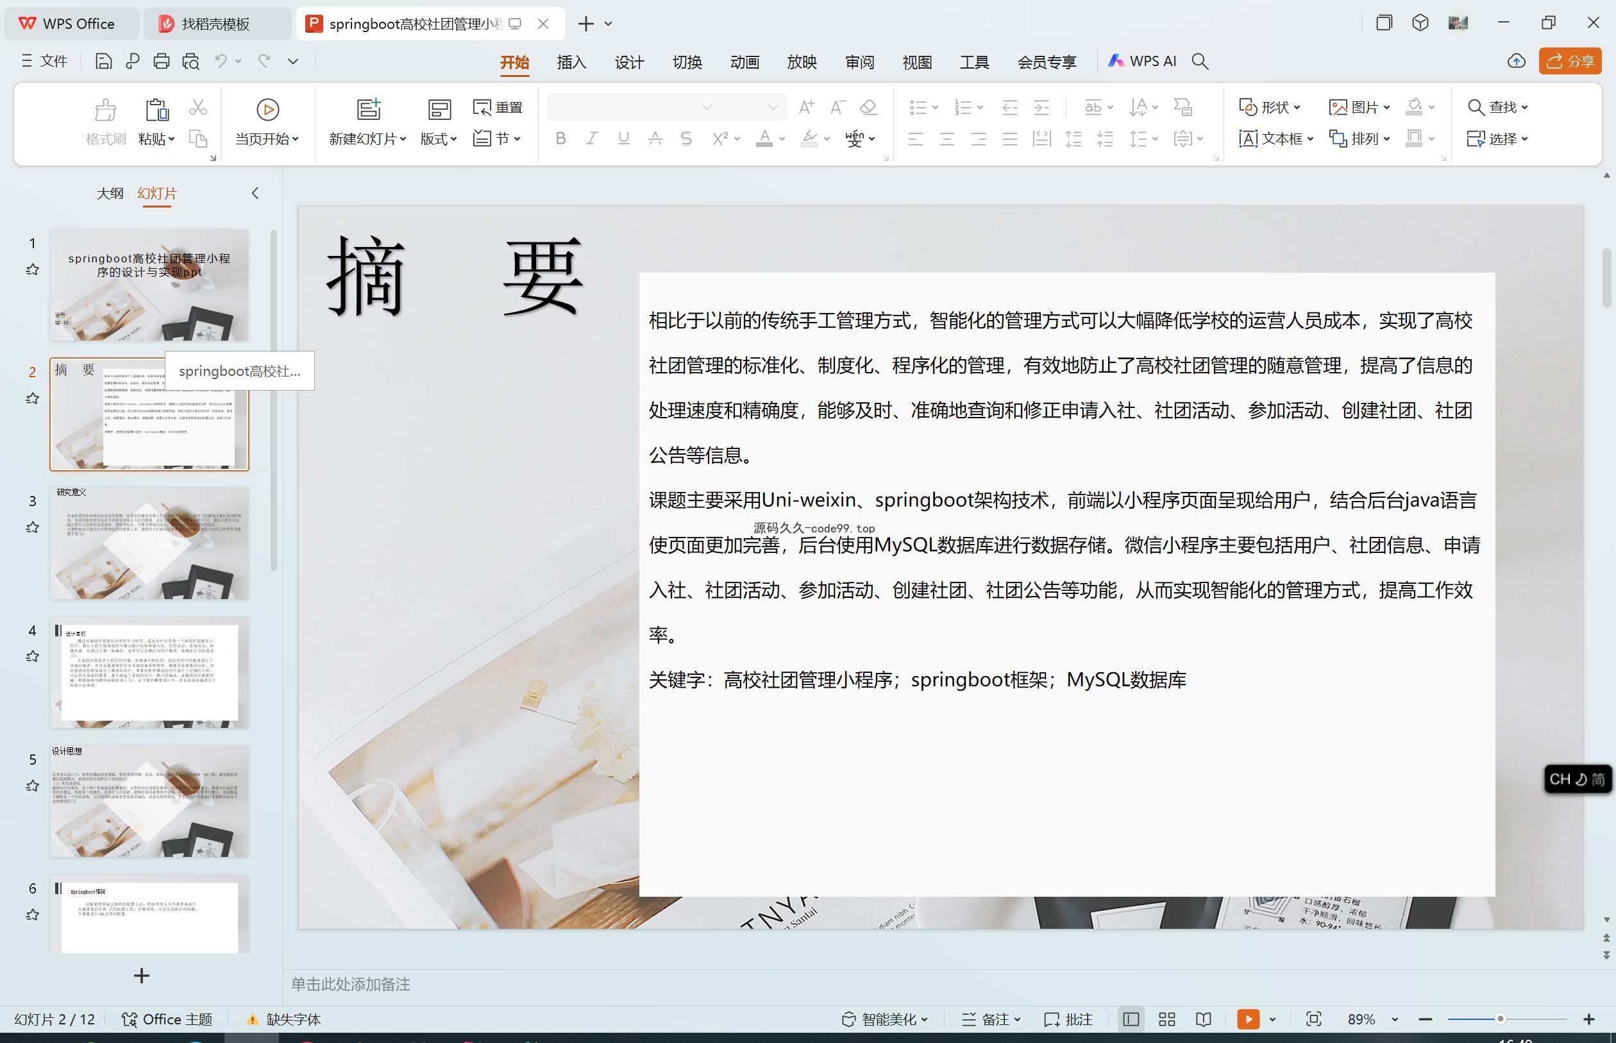
Task: Click the New Slide icon
Action: [x=368, y=109]
